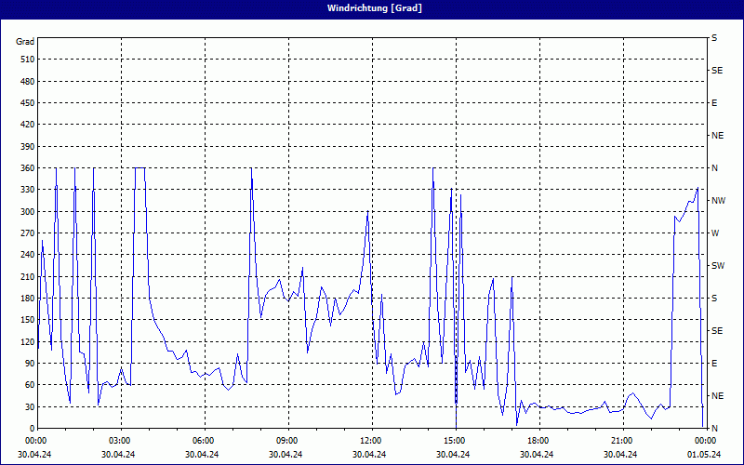744x465 pixels.
Task: Select the 12:00 time label on x-axis
Action: pos(371,440)
